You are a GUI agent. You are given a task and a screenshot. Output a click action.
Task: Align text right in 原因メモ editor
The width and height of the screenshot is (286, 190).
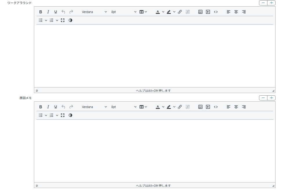pyautogui.click(x=244, y=107)
